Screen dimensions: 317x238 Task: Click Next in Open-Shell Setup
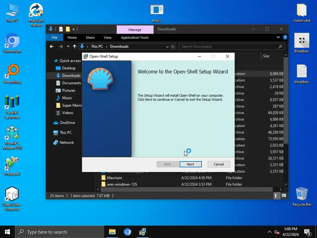[x=190, y=164]
